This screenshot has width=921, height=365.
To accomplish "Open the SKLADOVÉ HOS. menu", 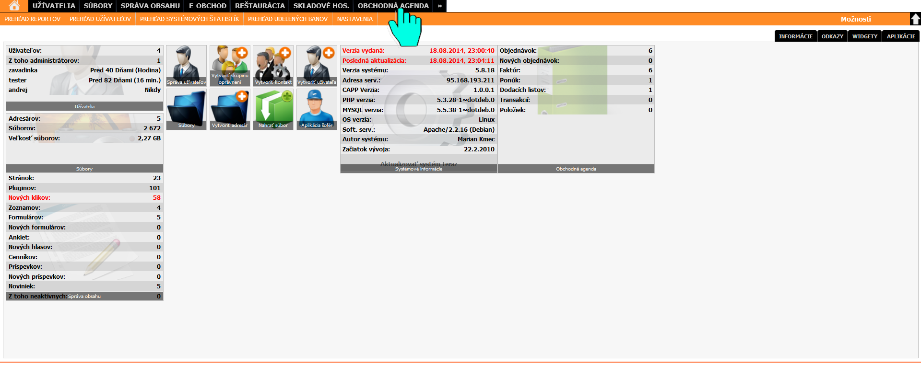I will [321, 6].
